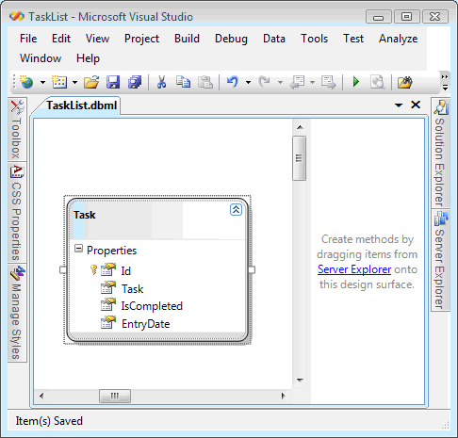Image resolution: width=458 pixels, height=438 pixels.
Task: Click the Task entity header title
Action: pos(85,215)
